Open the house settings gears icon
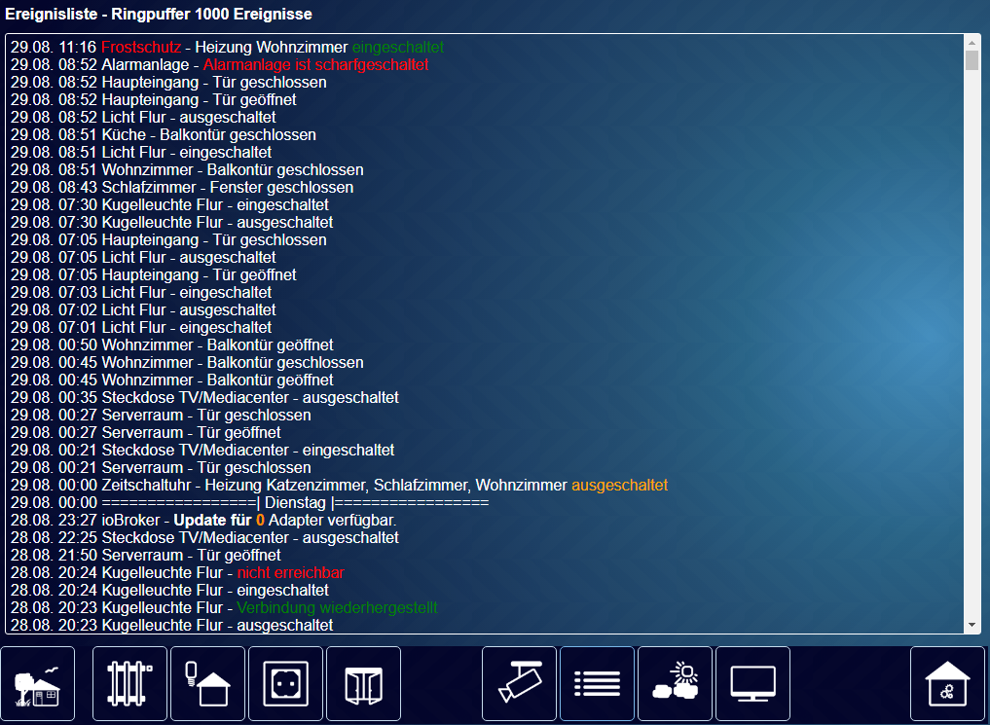The height and width of the screenshot is (725, 990). (x=947, y=683)
